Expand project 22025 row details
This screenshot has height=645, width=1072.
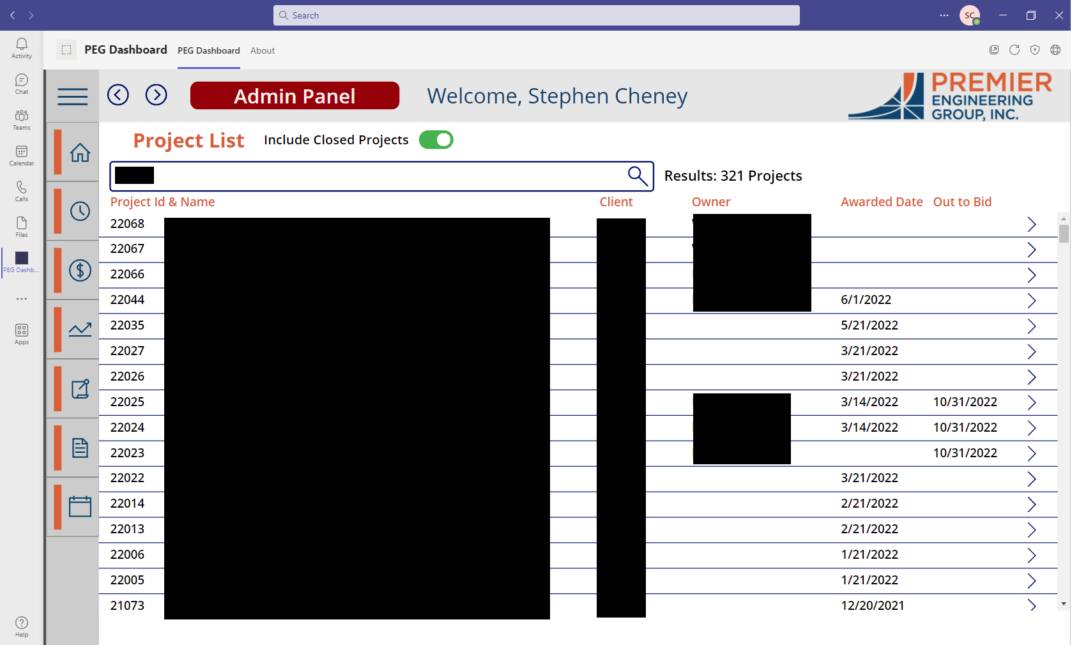1031,402
